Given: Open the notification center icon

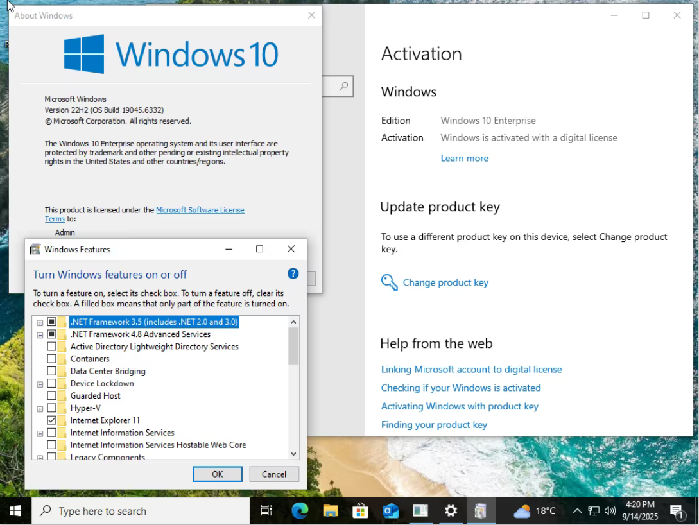Looking at the screenshot, I should (x=677, y=512).
